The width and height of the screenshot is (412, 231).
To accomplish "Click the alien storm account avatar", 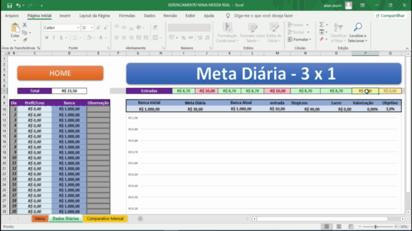I will (348, 5).
